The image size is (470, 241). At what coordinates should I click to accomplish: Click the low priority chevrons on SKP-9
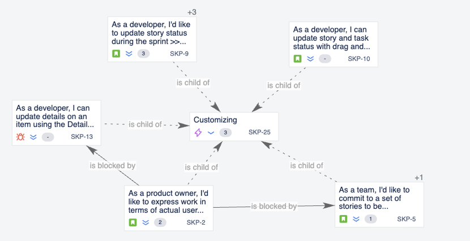(129, 54)
